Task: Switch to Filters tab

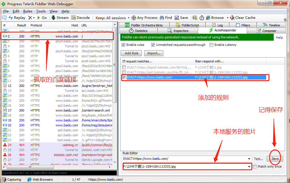Action: (243, 25)
